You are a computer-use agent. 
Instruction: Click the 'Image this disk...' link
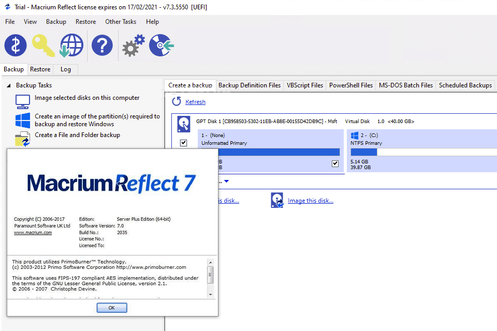pyautogui.click(x=310, y=201)
